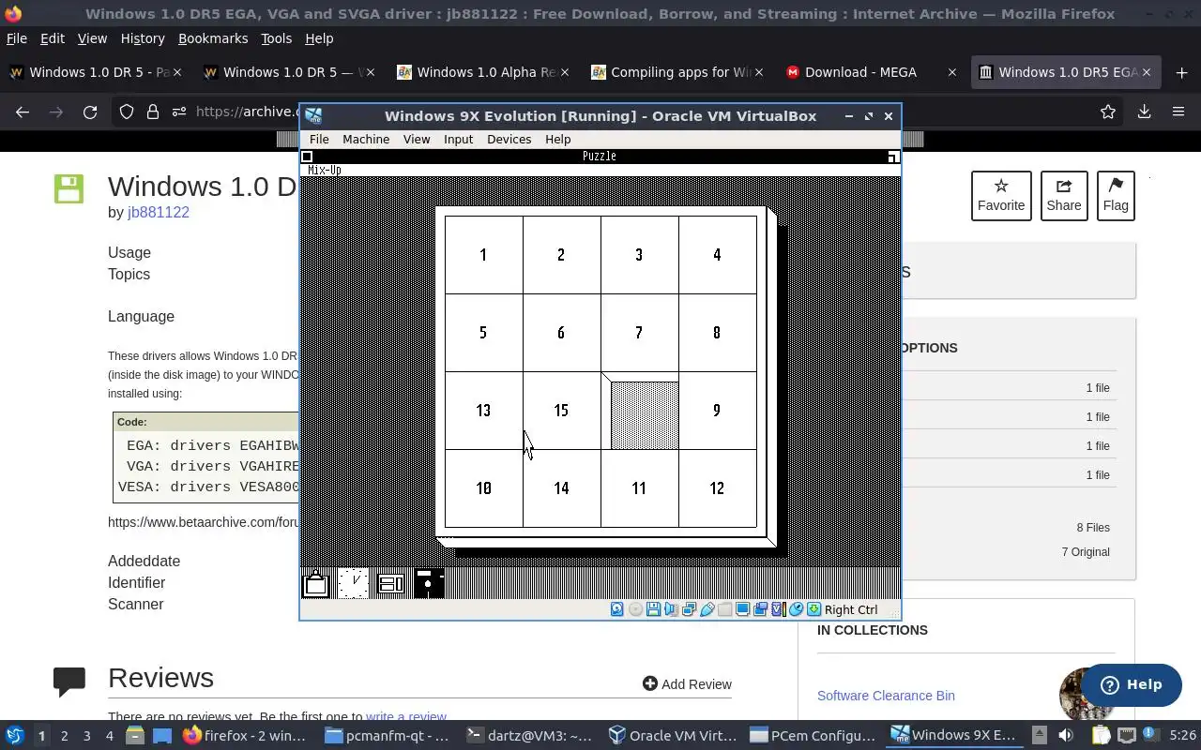1201x750 pixels.
Task: Click the shield tracking protection icon
Action: pyautogui.click(x=127, y=112)
